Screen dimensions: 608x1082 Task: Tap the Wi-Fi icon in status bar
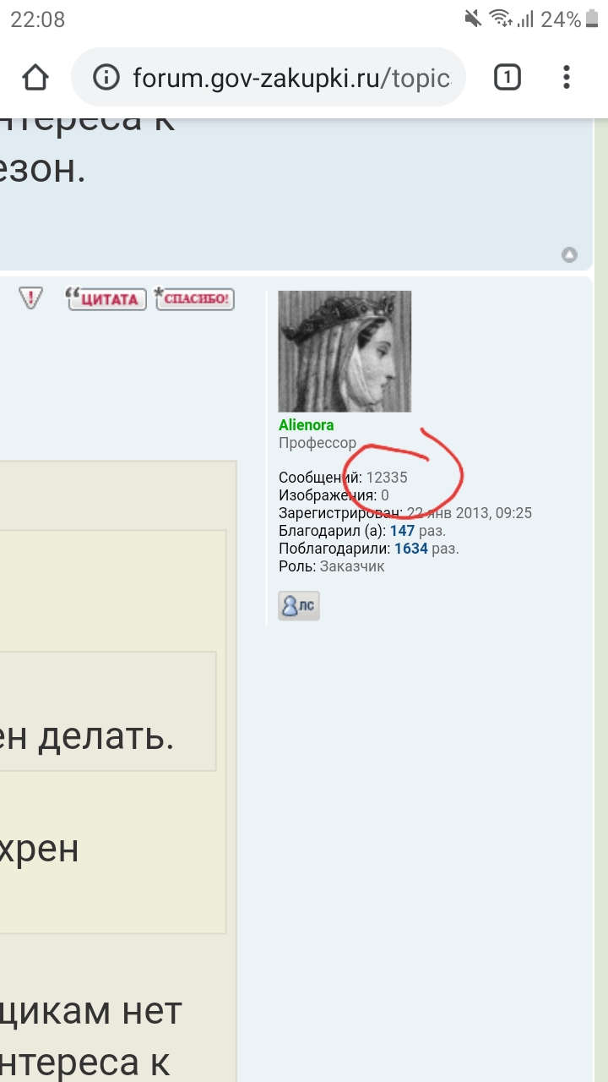point(500,19)
